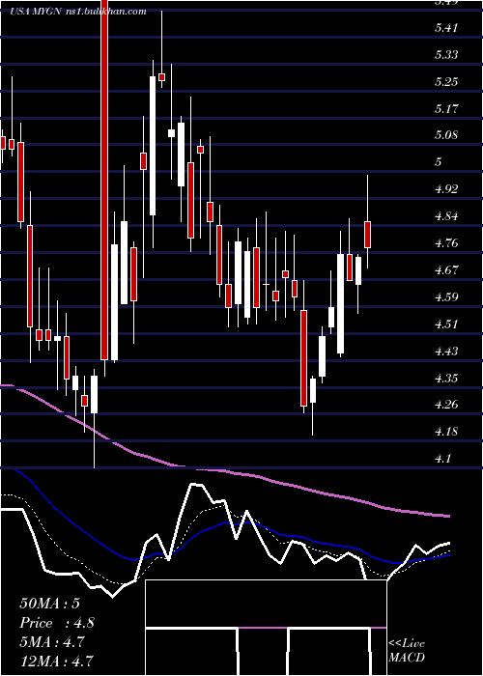Select the 5.41 price axis label
This screenshot has height=676, width=483.
pyautogui.click(x=446, y=28)
